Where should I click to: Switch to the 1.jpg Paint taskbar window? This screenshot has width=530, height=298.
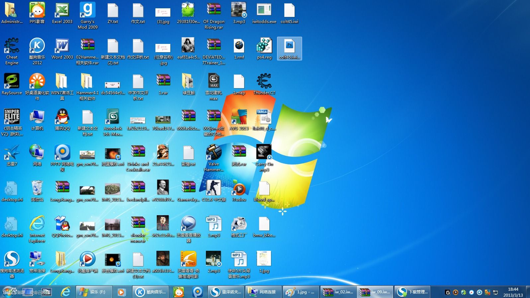[x=301, y=292]
